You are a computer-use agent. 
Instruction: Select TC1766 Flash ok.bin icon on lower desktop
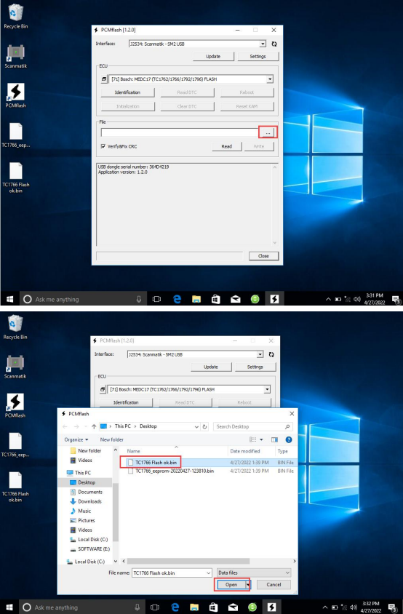[15, 487]
